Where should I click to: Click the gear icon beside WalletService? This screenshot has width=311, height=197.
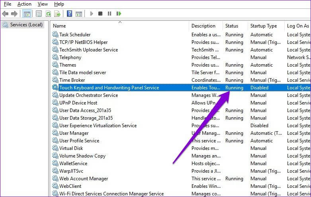point(55,163)
